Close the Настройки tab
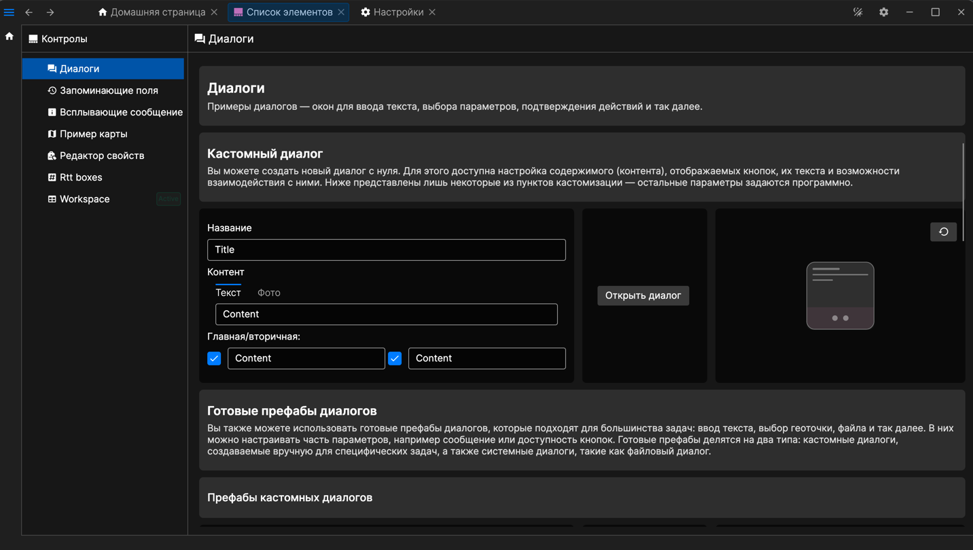This screenshot has width=973, height=550. (x=432, y=12)
